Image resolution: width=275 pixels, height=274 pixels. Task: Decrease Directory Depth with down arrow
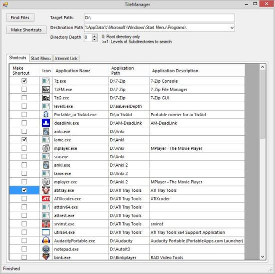coord(94,40)
